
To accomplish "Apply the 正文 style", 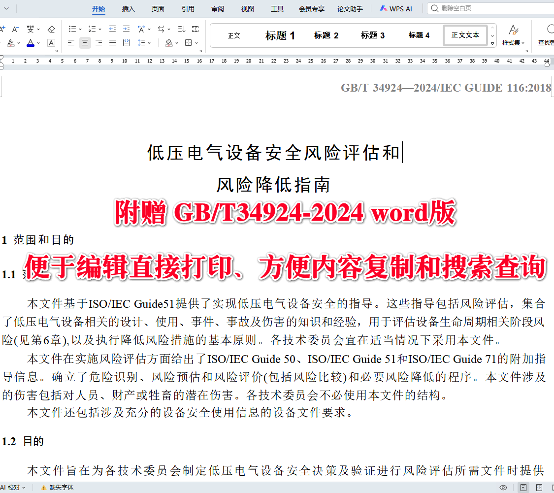I will [234, 35].
